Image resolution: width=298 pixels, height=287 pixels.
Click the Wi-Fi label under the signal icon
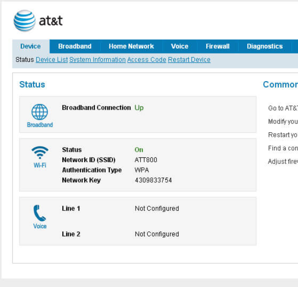[x=40, y=165]
